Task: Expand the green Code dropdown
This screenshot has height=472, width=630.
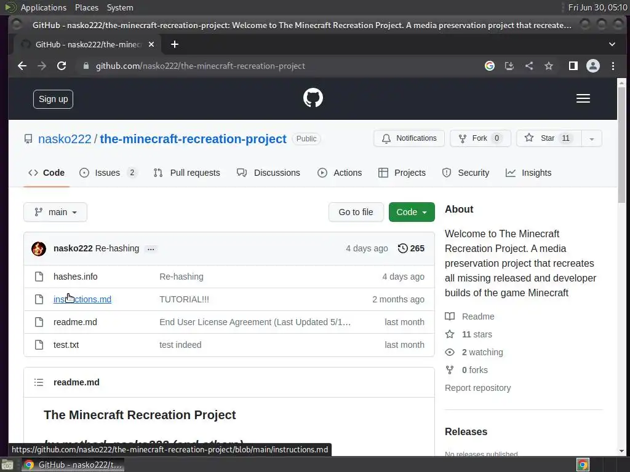Action: tap(412, 212)
